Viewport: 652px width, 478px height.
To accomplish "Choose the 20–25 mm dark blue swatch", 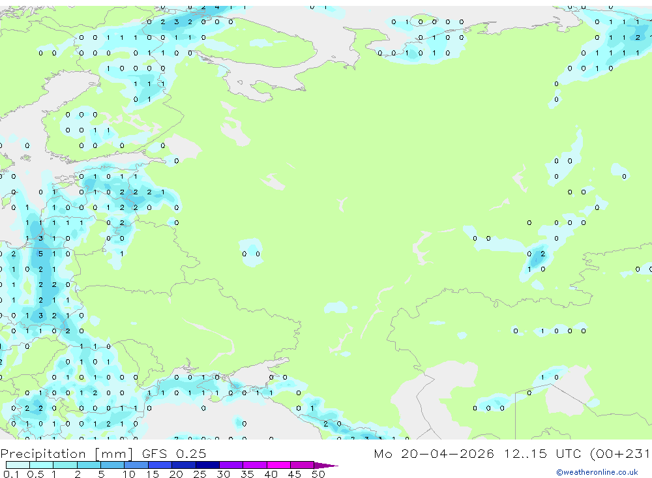I will 184,465.
